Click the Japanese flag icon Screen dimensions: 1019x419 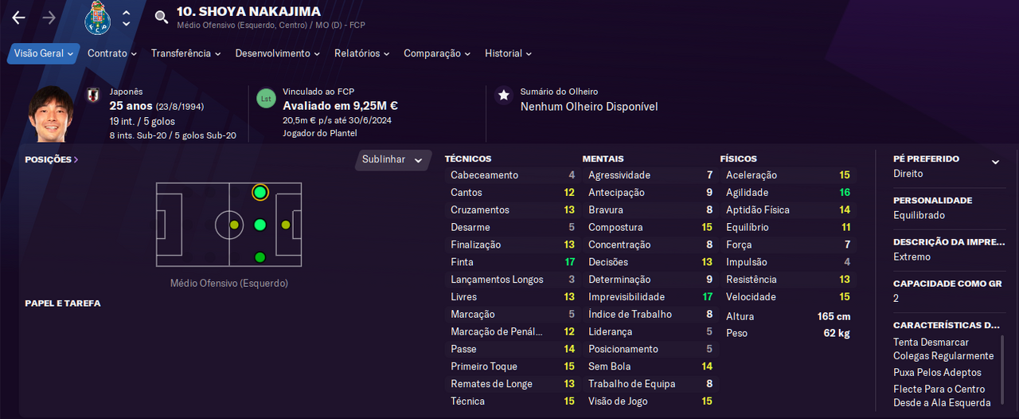[92, 96]
